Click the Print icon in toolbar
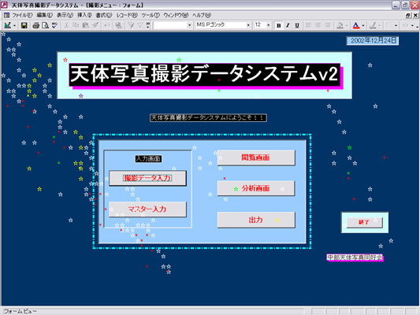 [x=36, y=25]
